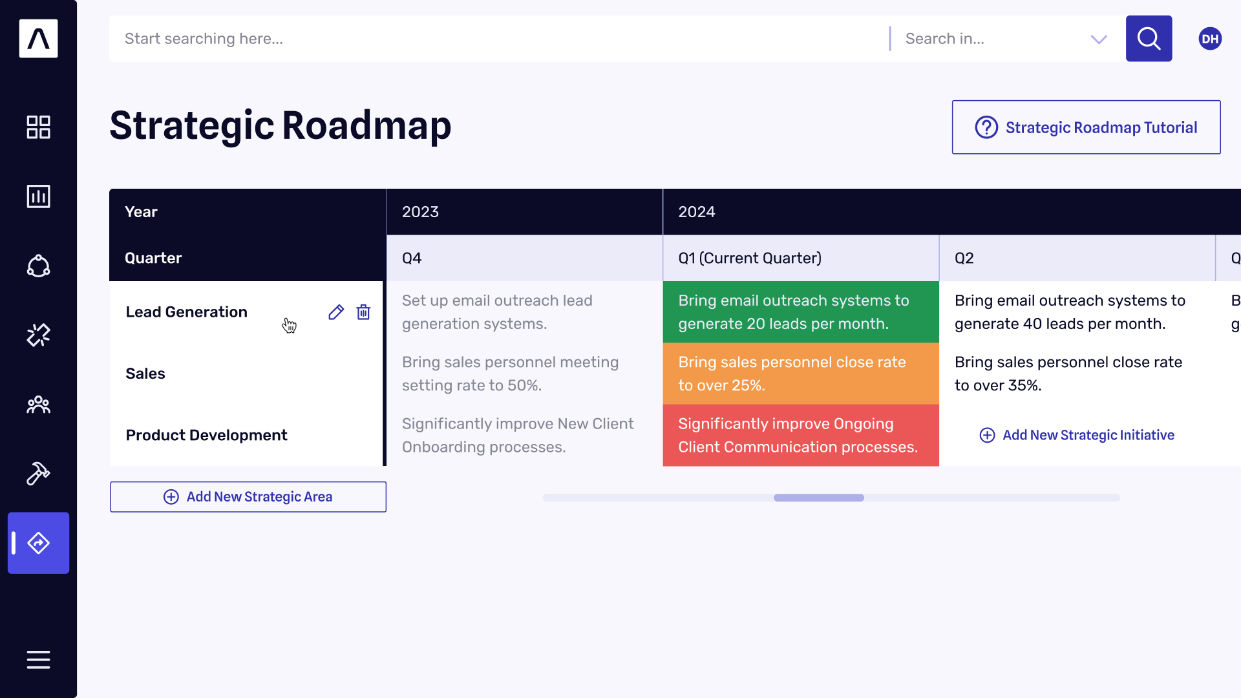Click delete trash icon for Lead Generation
This screenshot has width=1241, height=698.
click(363, 312)
